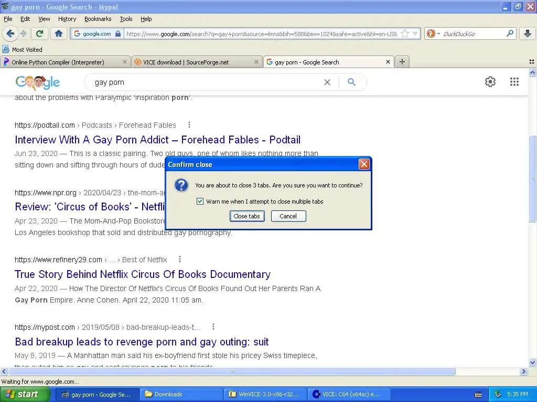This screenshot has width=537, height=402.
Task: Open the Bad breakup revenge suit link
Action: click(142, 342)
